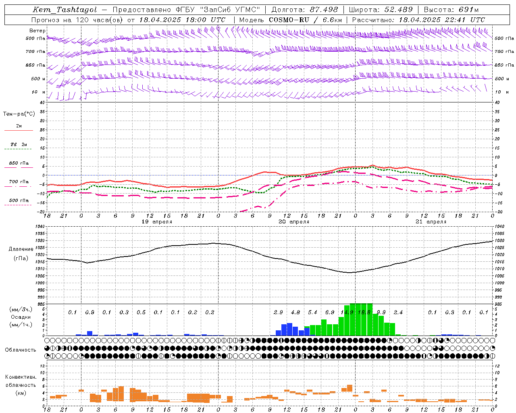Click the precipitation value 14.9
Image resolution: width=516 pixels, height=413 pixels.
point(347,313)
